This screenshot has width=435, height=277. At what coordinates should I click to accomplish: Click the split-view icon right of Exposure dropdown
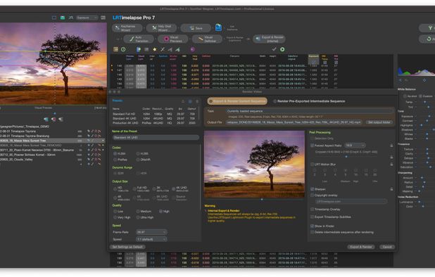point(103,18)
